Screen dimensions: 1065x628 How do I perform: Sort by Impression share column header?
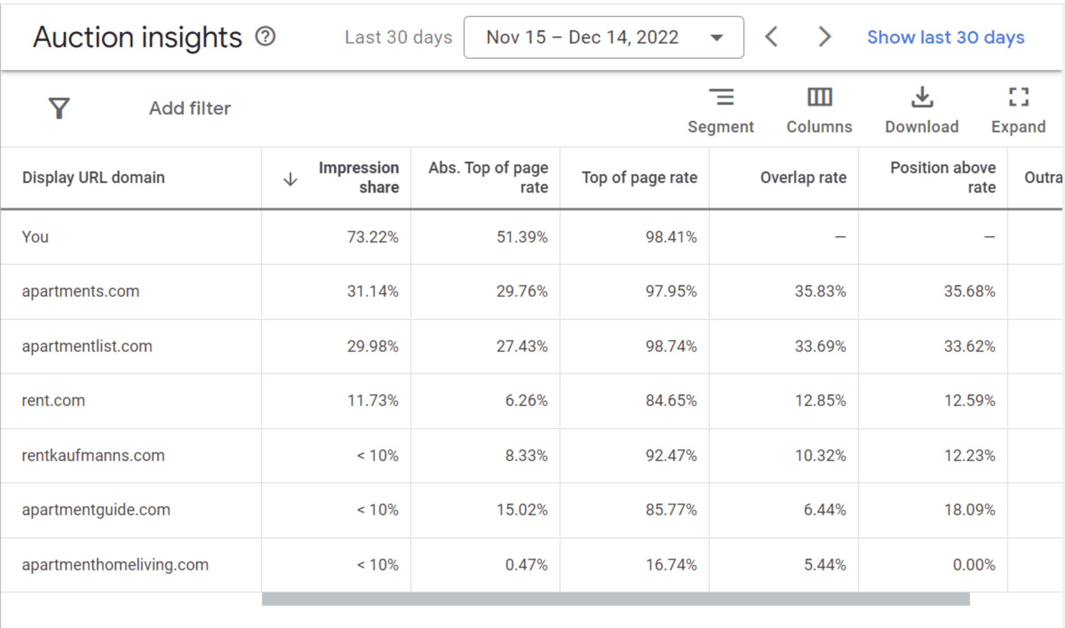pyautogui.click(x=358, y=178)
